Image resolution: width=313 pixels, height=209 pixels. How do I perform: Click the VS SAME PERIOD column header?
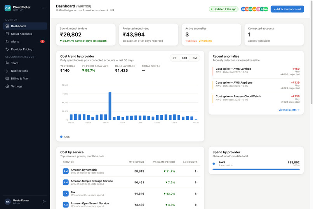click(x=164, y=162)
